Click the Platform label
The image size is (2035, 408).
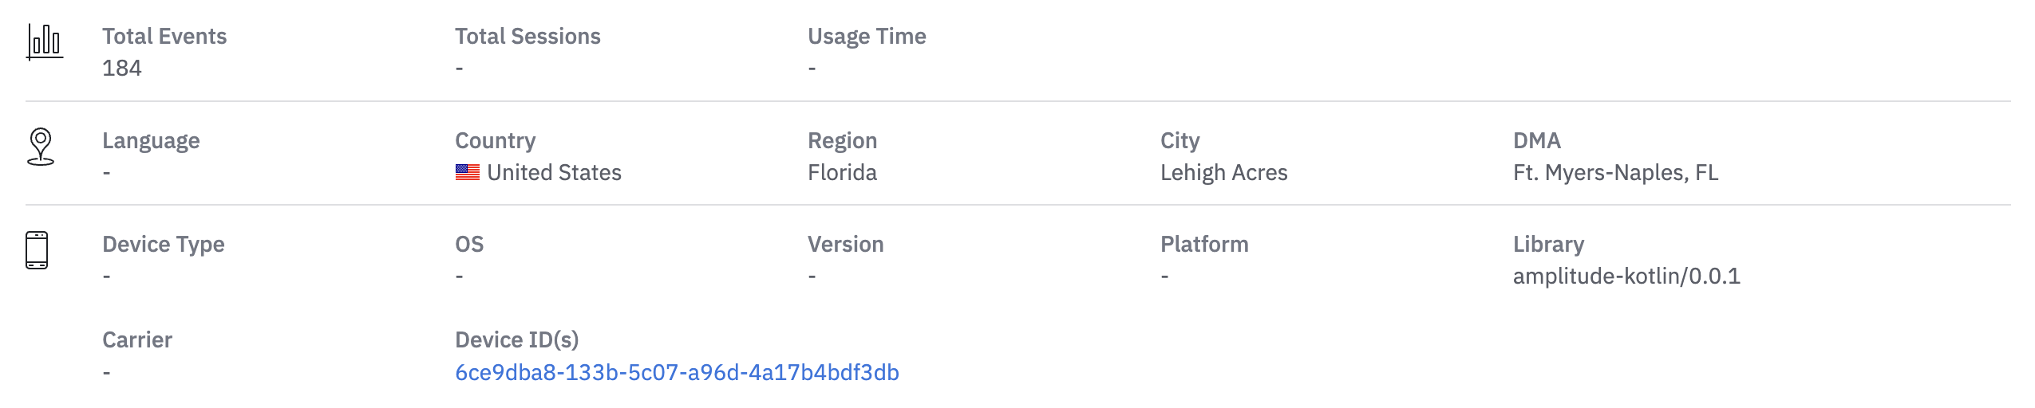1204,245
